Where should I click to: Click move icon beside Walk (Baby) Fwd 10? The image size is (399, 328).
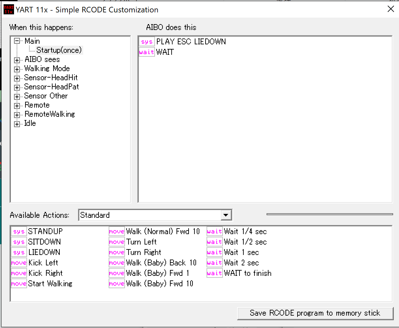tap(117, 284)
